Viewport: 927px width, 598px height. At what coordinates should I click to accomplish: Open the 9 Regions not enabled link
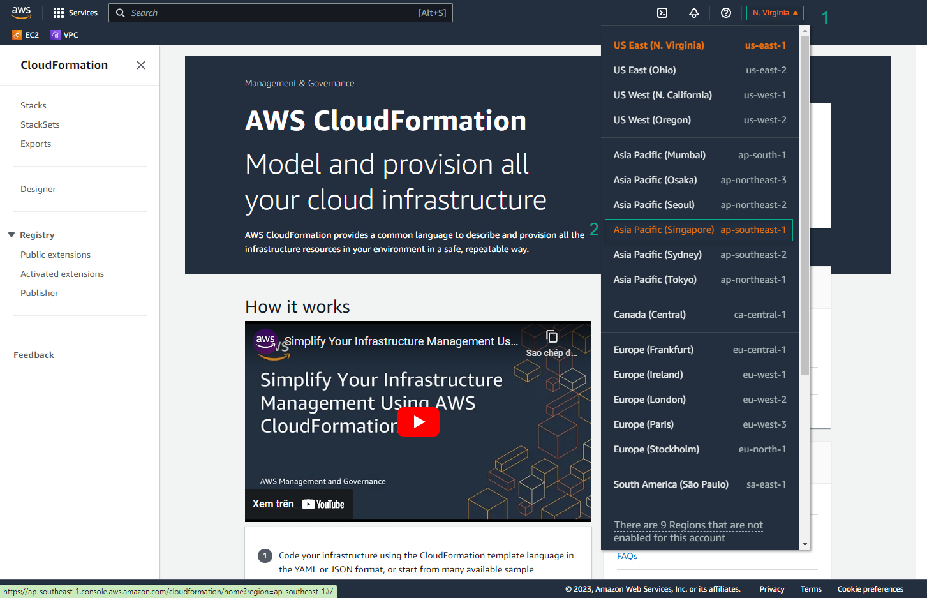click(x=688, y=532)
